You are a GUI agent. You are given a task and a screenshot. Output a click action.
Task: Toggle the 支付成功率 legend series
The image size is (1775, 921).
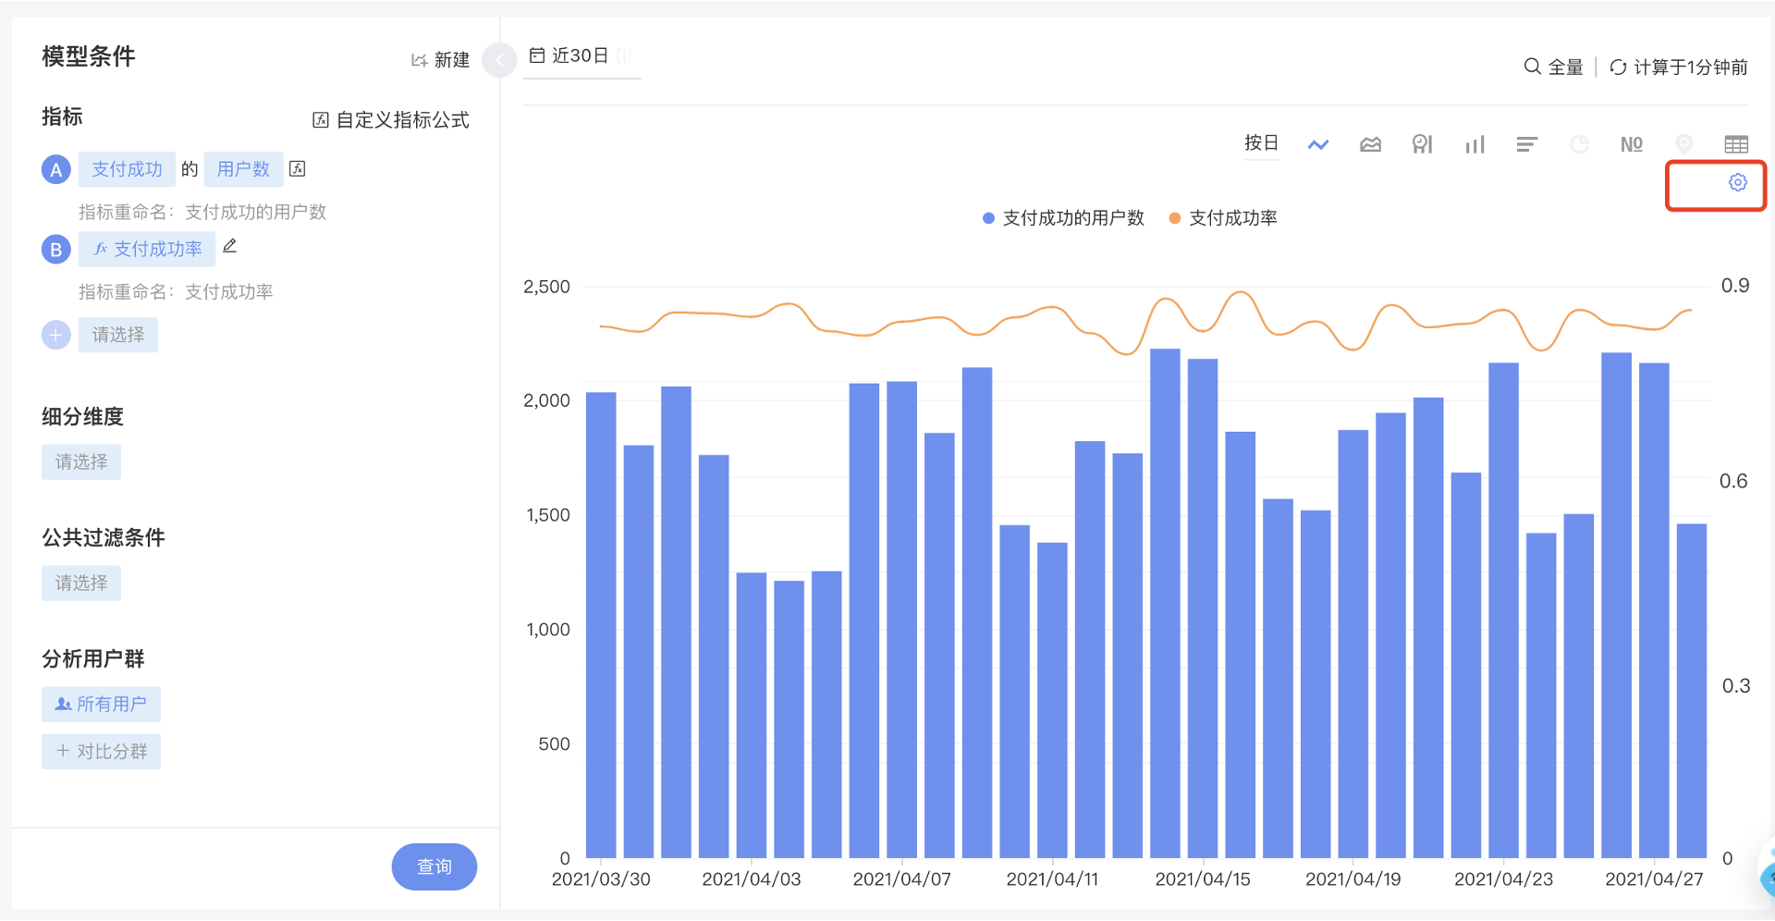(1222, 218)
